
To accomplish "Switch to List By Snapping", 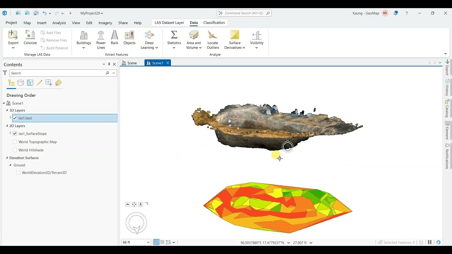I will (x=49, y=83).
